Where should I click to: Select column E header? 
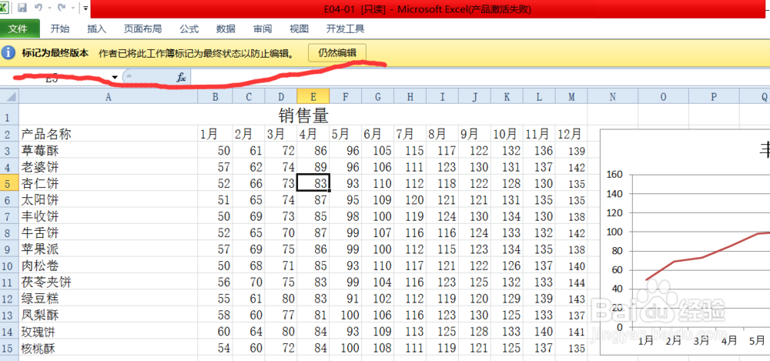point(313,97)
